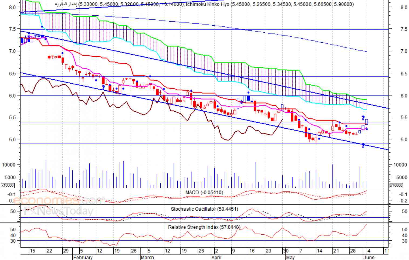Click the blue question mark near February 12

tap(103, 87)
